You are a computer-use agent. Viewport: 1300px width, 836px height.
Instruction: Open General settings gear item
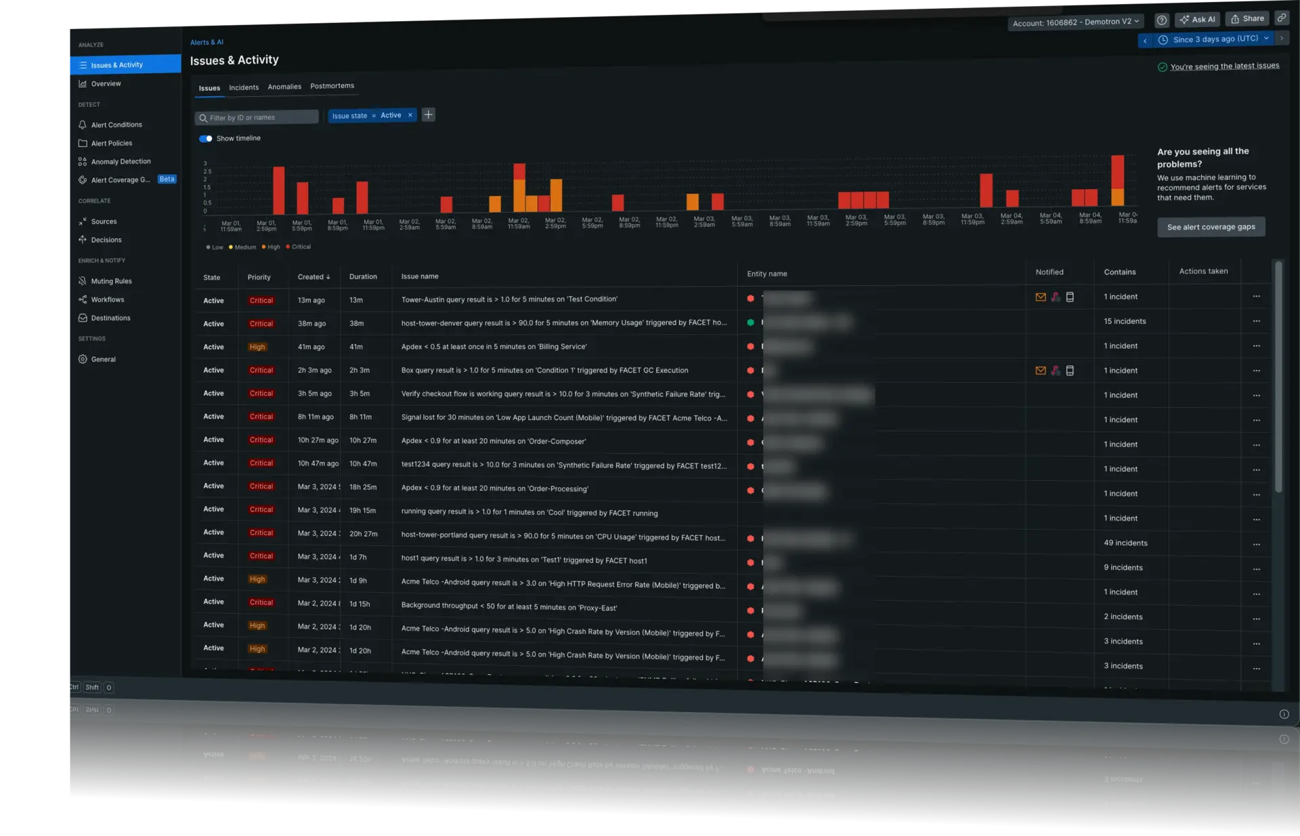click(103, 359)
